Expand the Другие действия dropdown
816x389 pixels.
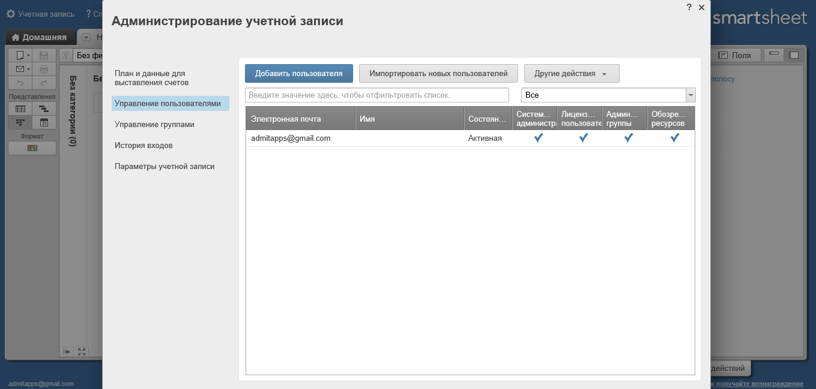tap(571, 73)
